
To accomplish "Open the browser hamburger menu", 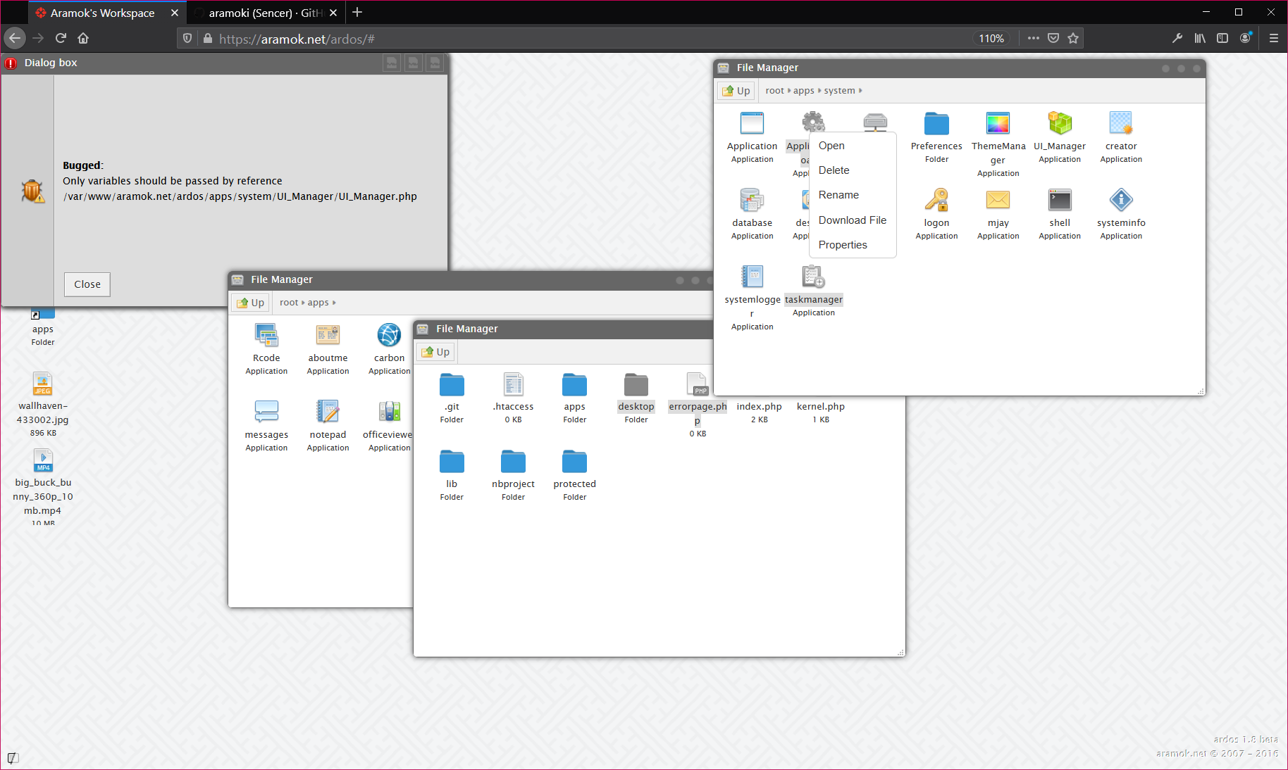I will 1273,38.
